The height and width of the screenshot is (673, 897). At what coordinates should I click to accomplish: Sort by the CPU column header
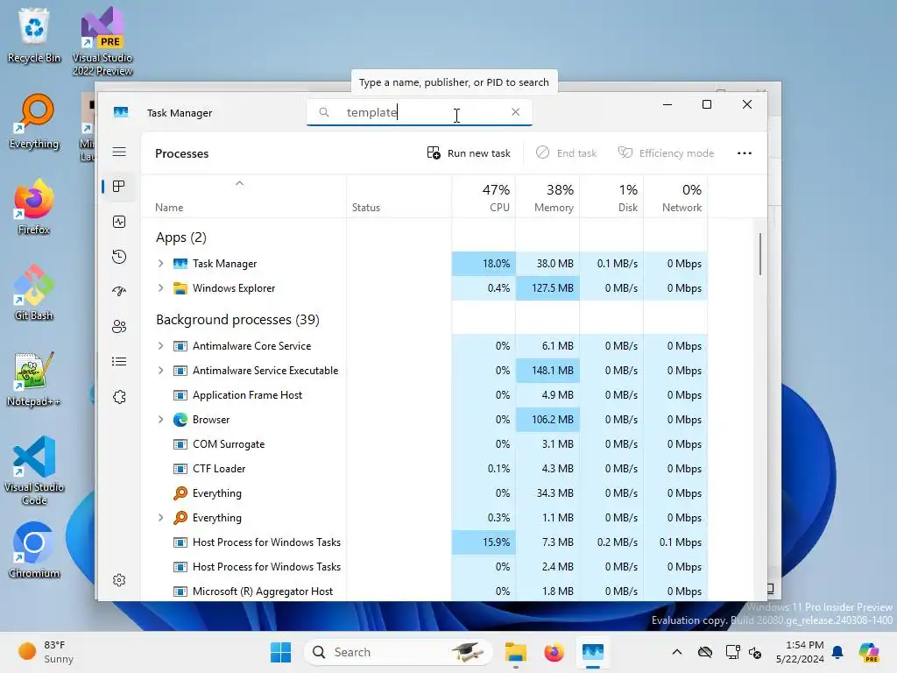click(x=484, y=196)
